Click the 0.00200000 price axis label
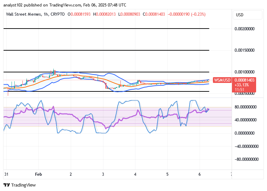 coord(245,29)
